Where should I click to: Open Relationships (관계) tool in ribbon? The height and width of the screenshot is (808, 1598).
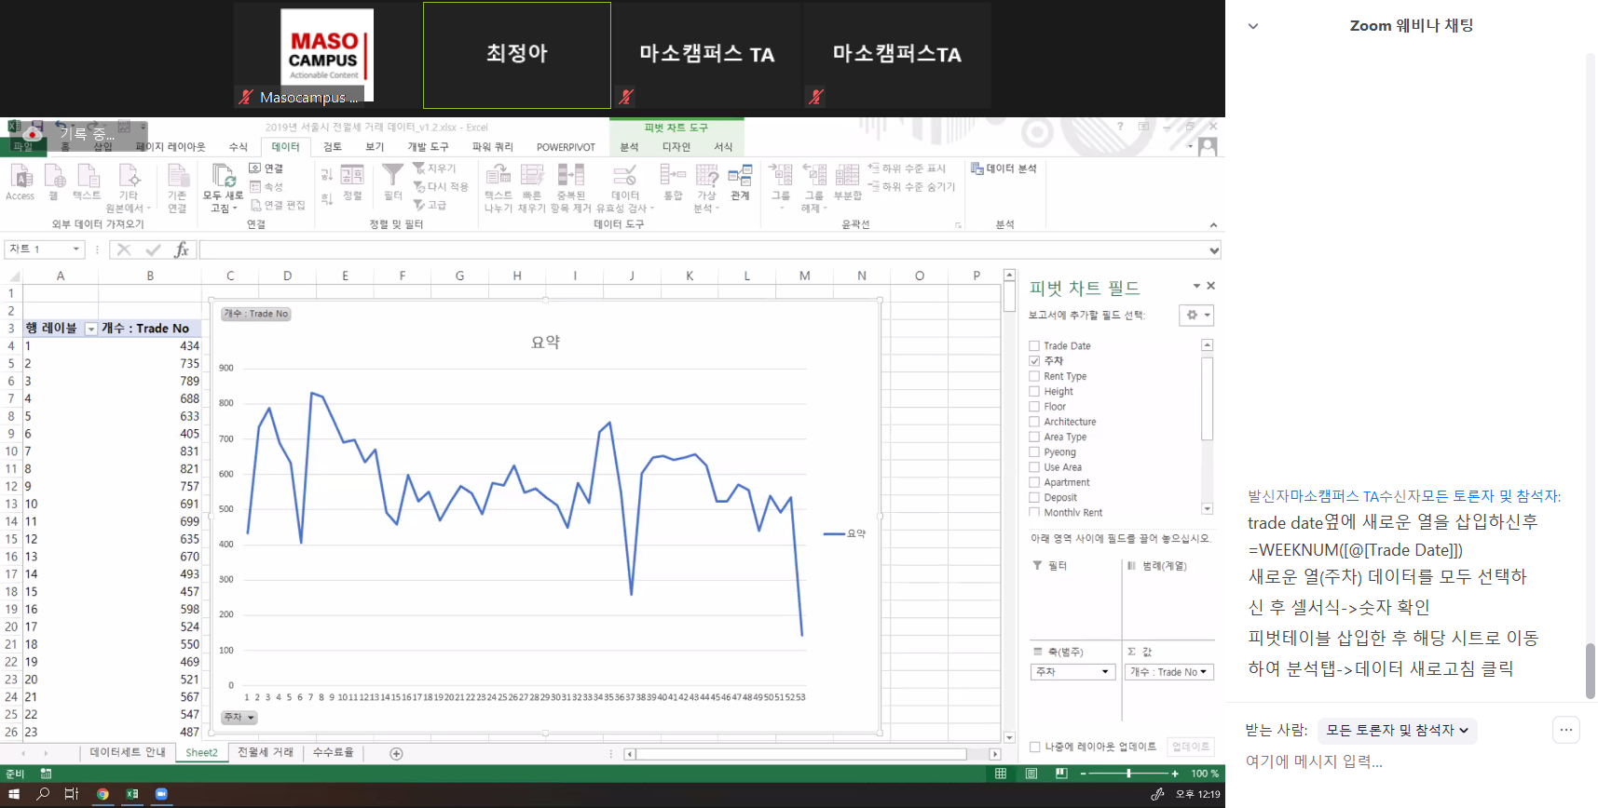(x=740, y=177)
